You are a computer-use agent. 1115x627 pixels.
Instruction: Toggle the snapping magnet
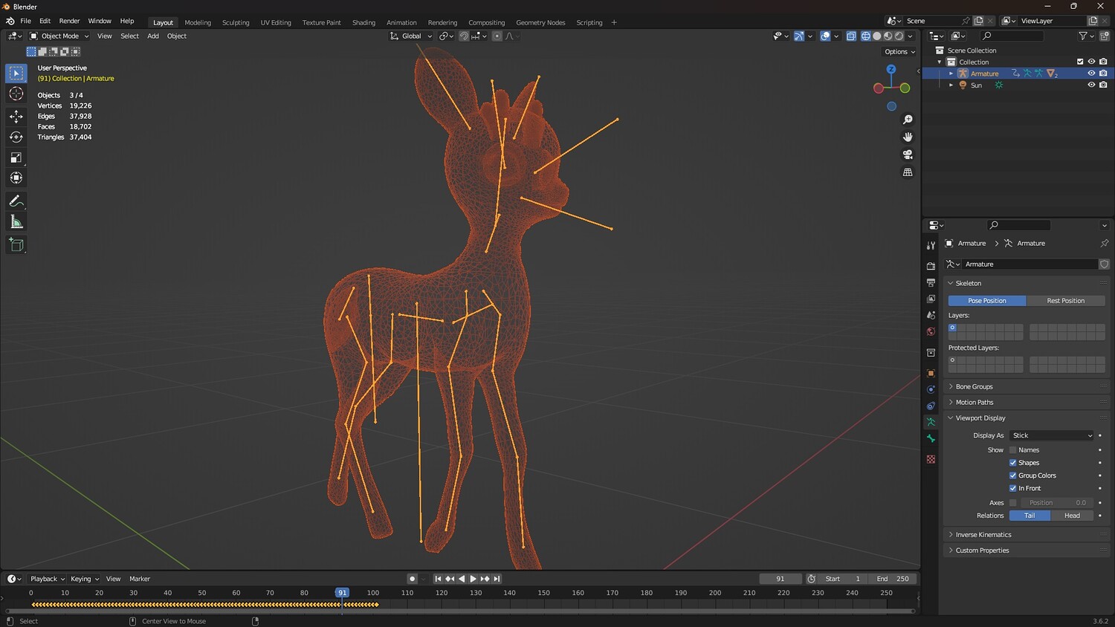464,36
